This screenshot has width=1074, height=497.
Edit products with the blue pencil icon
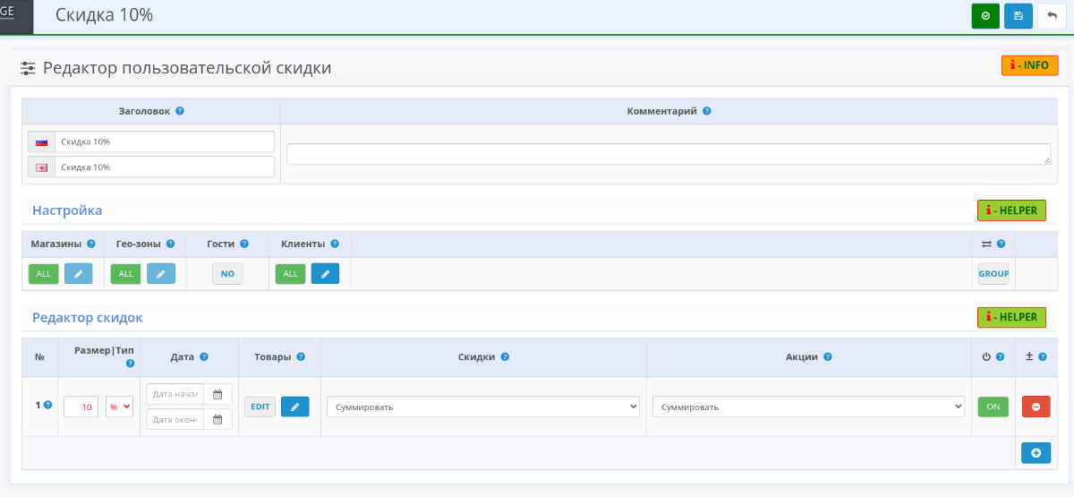(295, 407)
